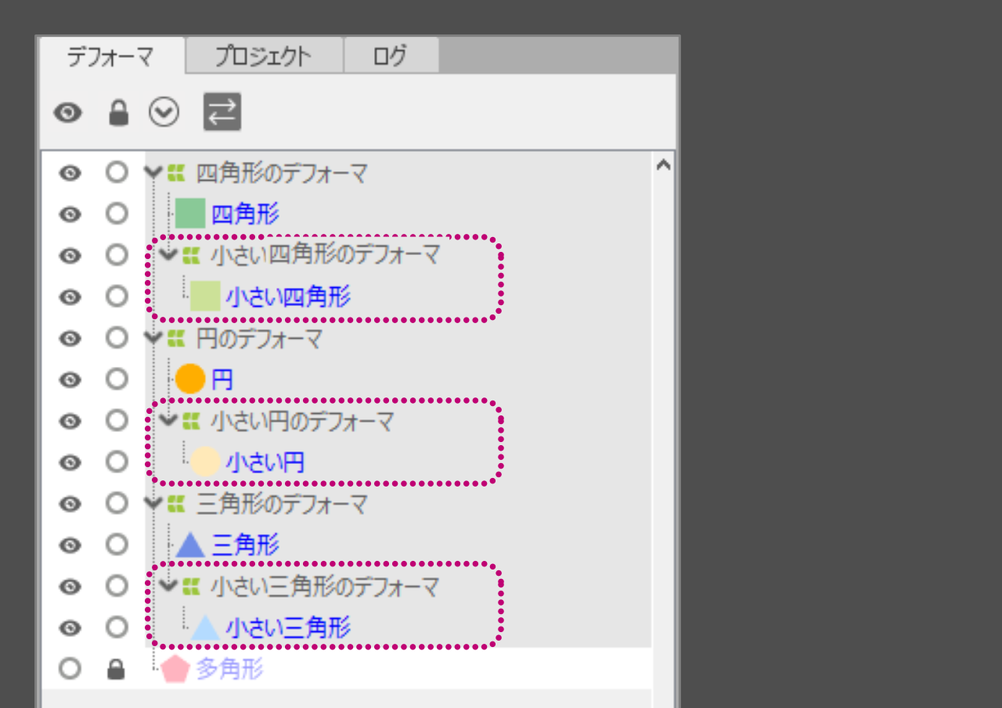1002x708 pixels.
Task: Toggle visibility of the 三角形 row
Action: tap(70, 544)
